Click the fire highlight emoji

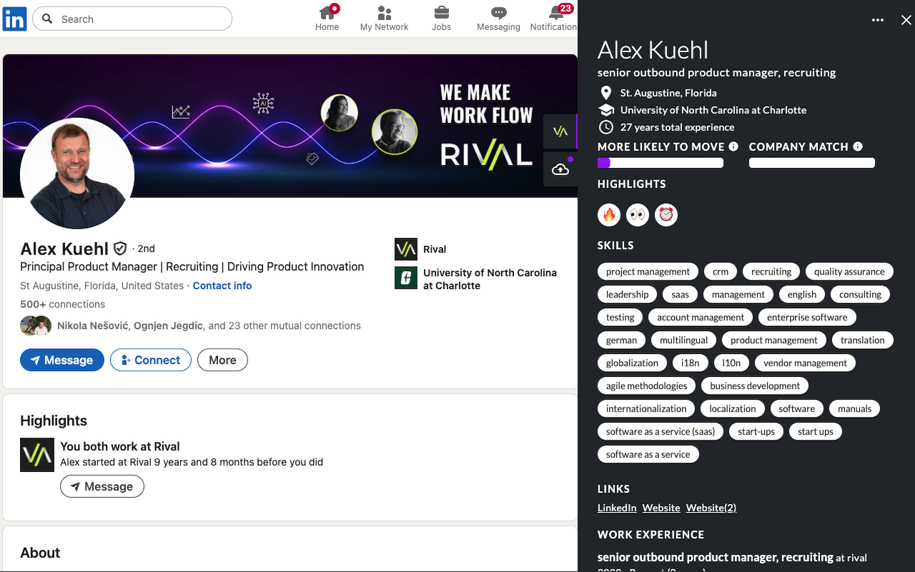609,214
